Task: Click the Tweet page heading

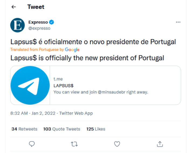Action: click(36, 7)
